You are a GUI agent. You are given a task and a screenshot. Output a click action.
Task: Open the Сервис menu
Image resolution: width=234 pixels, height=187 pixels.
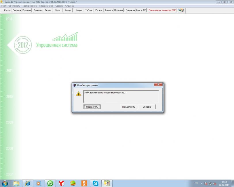click(x=59, y=6)
